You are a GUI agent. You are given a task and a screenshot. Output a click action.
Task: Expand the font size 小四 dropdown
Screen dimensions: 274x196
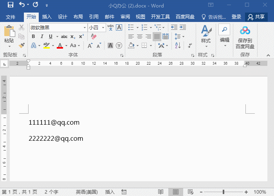point(103,27)
